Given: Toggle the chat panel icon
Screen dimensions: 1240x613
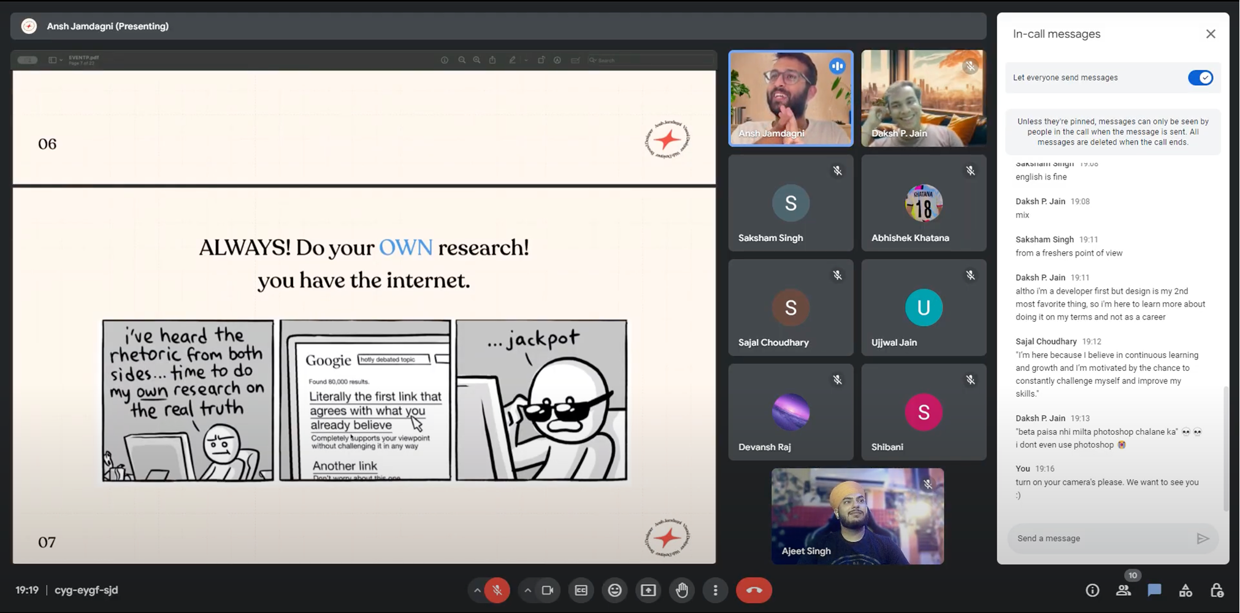Looking at the screenshot, I should click(1154, 590).
